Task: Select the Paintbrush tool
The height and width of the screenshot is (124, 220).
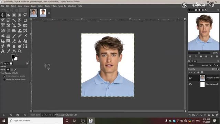Action: [14, 36]
